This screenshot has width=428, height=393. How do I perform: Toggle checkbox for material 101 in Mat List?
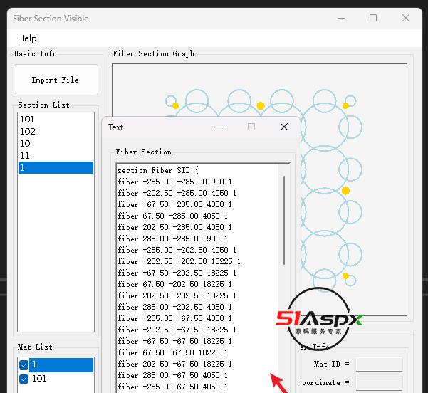coord(24,379)
